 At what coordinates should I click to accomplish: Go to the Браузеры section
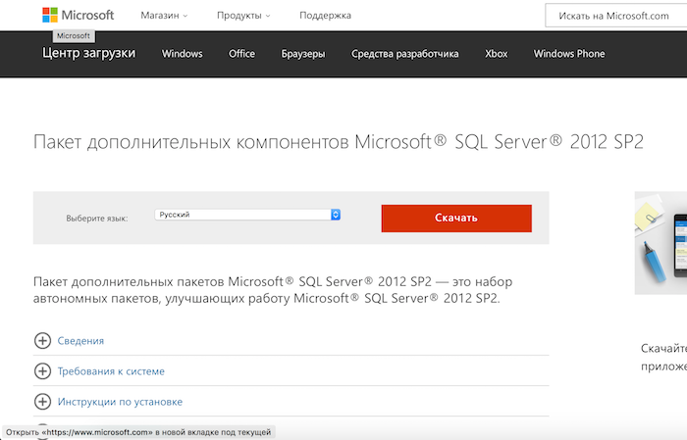[x=302, y=54]
